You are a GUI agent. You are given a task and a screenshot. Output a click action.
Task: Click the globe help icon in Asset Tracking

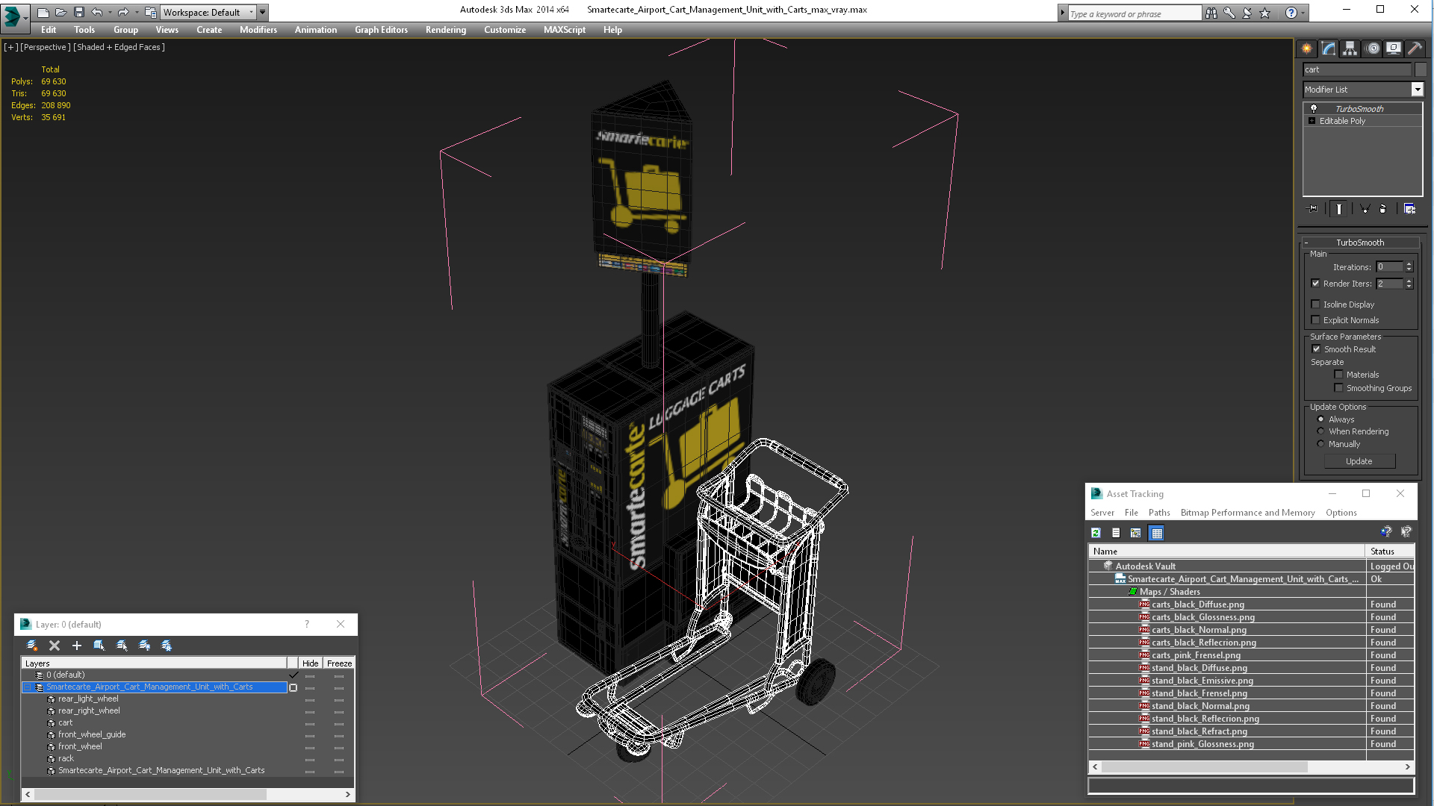(1386, 531)
